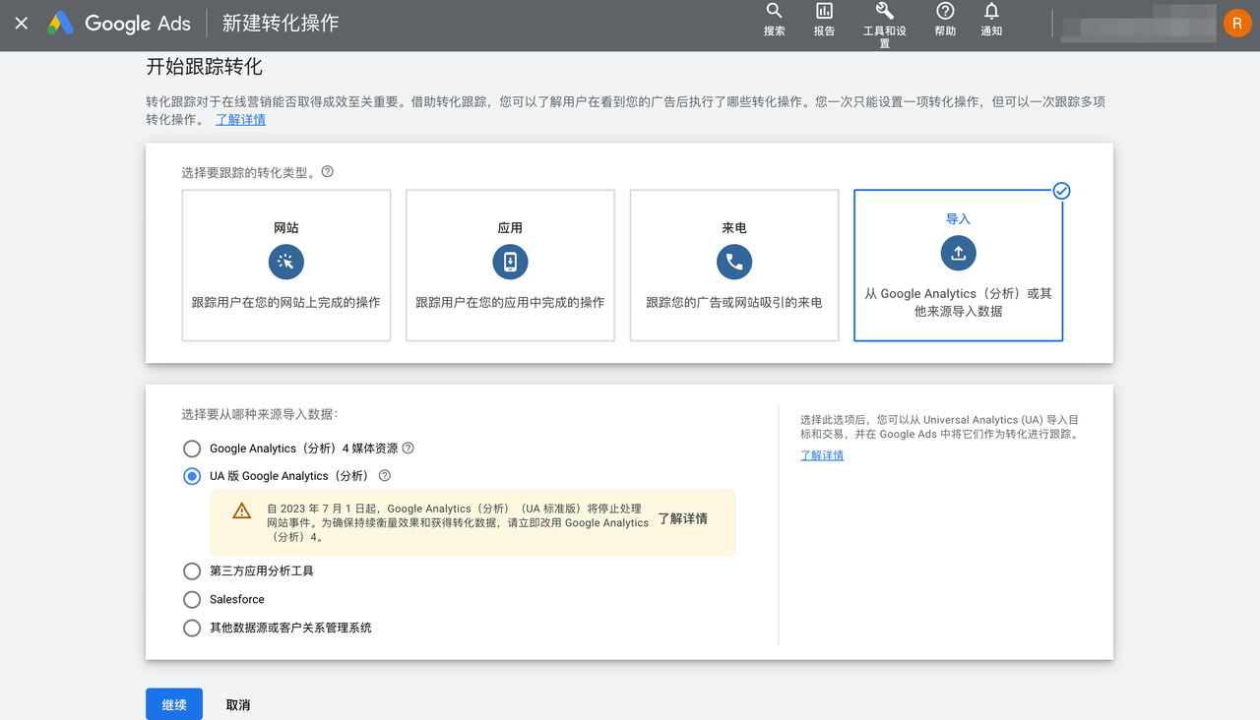Open Tools and Settings (工具和设置)
The image size is (1260, 720).
coord(883,17)
